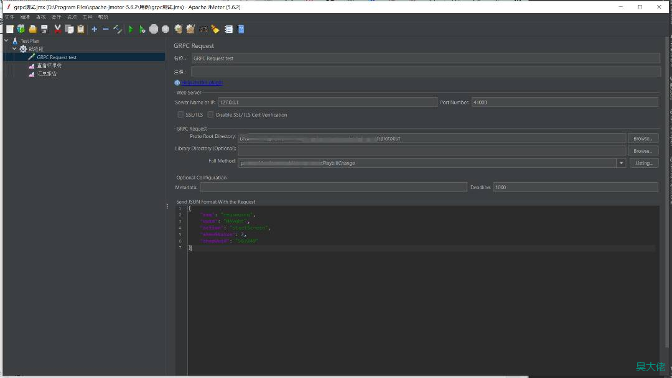Click the 注释 comments field

426,71
